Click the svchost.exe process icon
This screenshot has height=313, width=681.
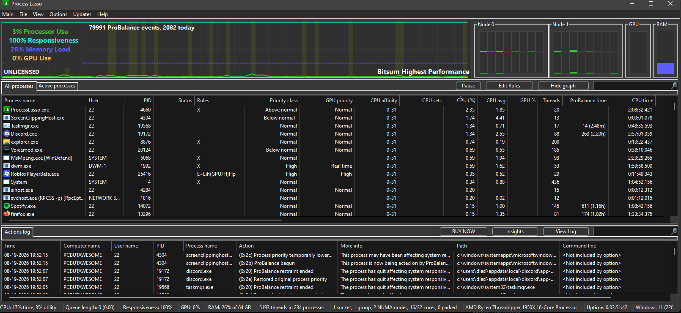click(7, 198)
